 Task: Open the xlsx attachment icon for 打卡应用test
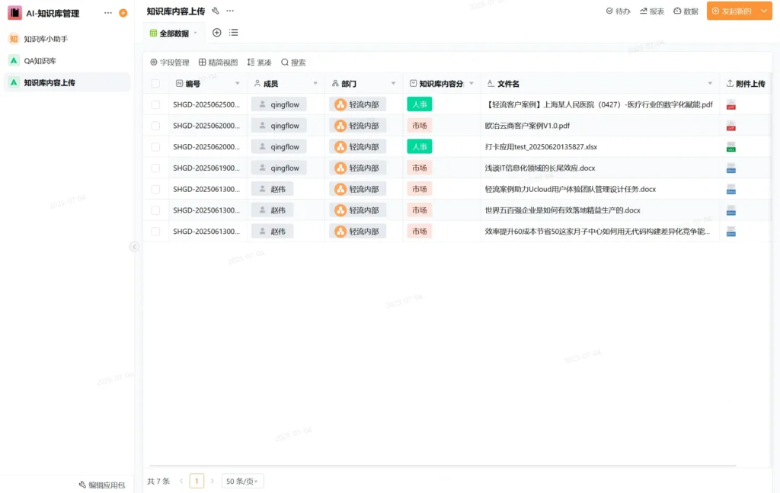click(x=731, y=147)
